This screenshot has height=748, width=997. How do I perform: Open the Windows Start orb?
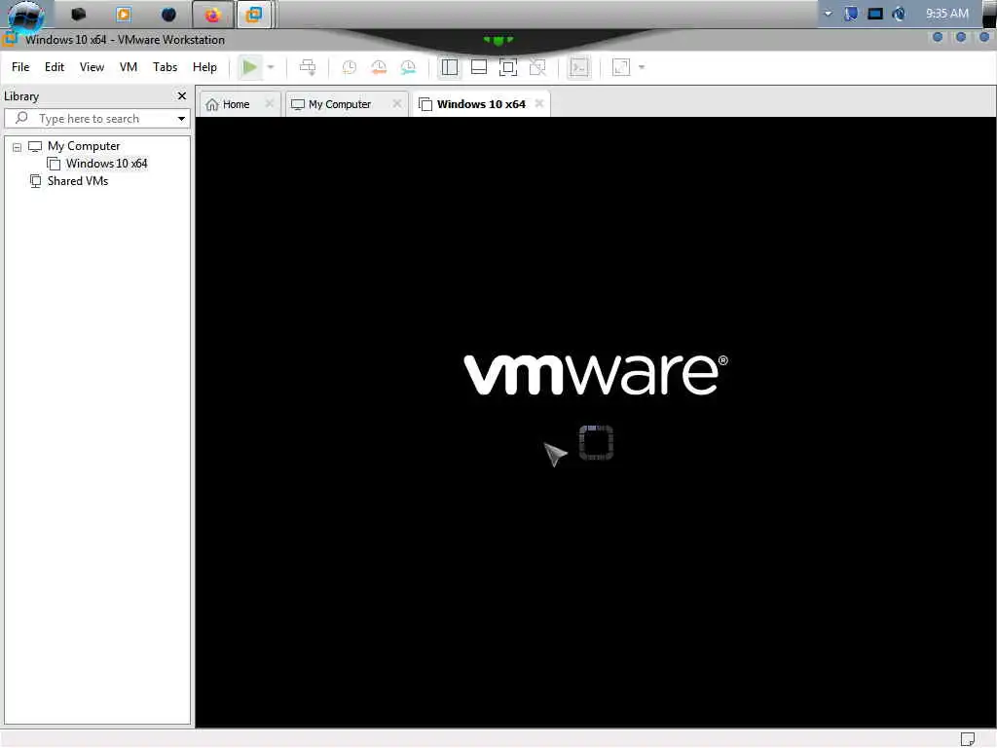(x=26, y=16)
